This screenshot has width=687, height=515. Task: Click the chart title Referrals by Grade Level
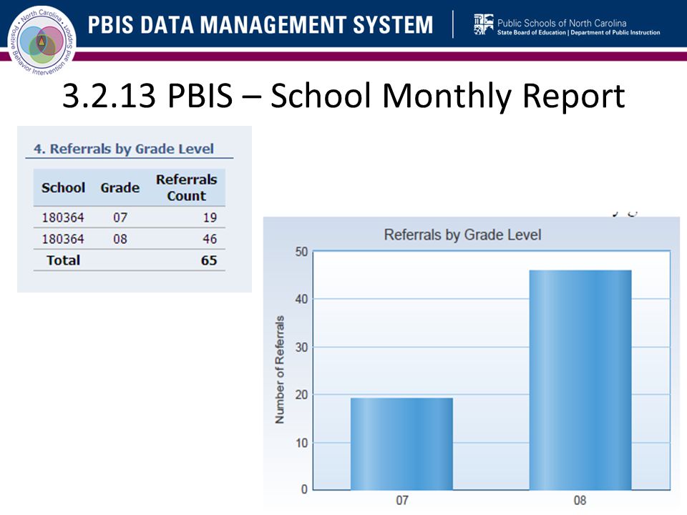(x=463, y=235)
